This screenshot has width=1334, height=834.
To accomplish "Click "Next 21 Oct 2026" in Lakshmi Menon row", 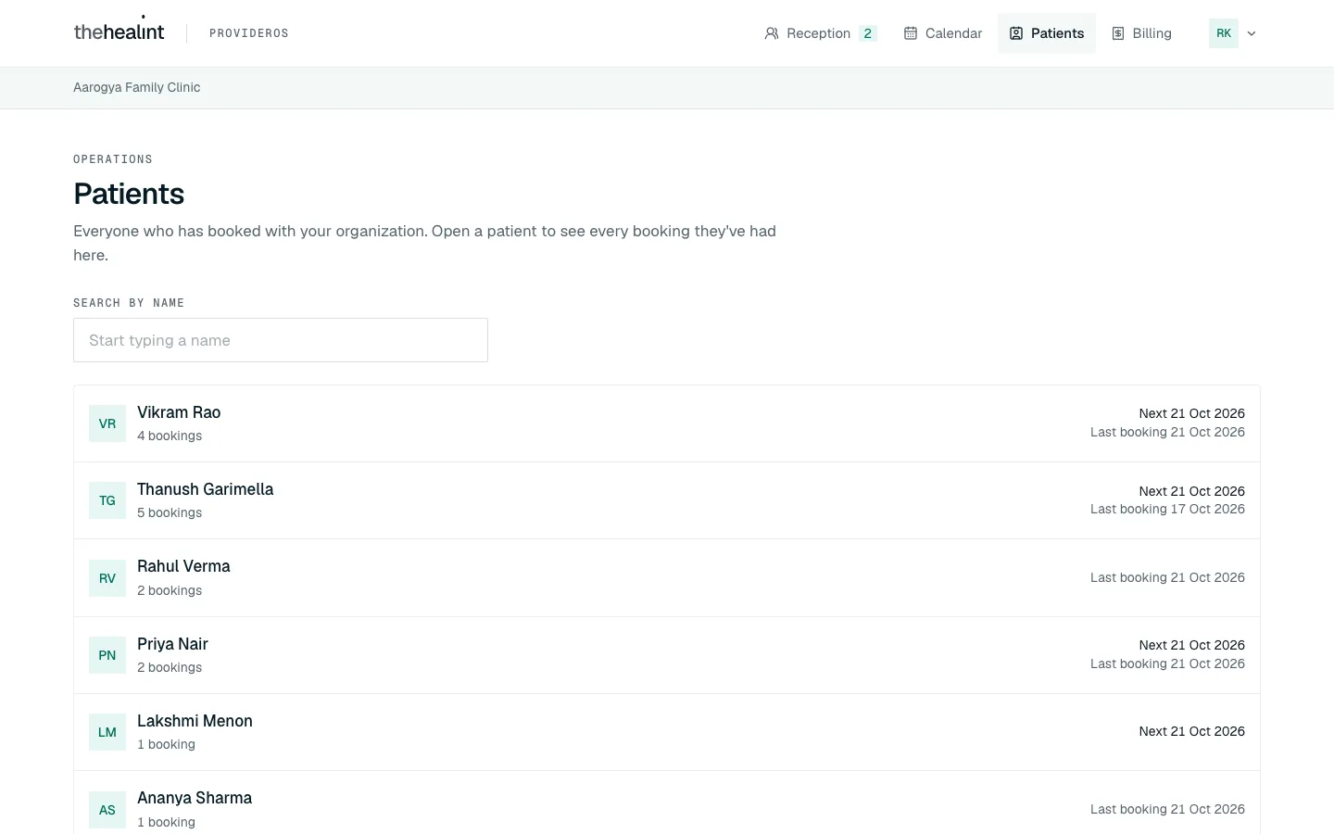I will point(1192,731).
